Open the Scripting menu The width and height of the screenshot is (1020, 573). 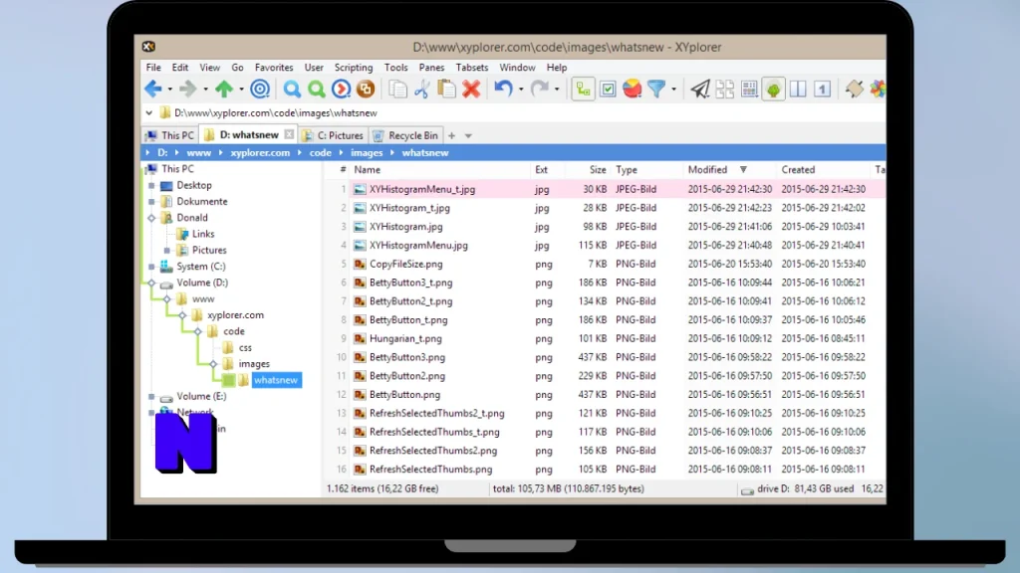pyautogui.click(x=354, y=68)
